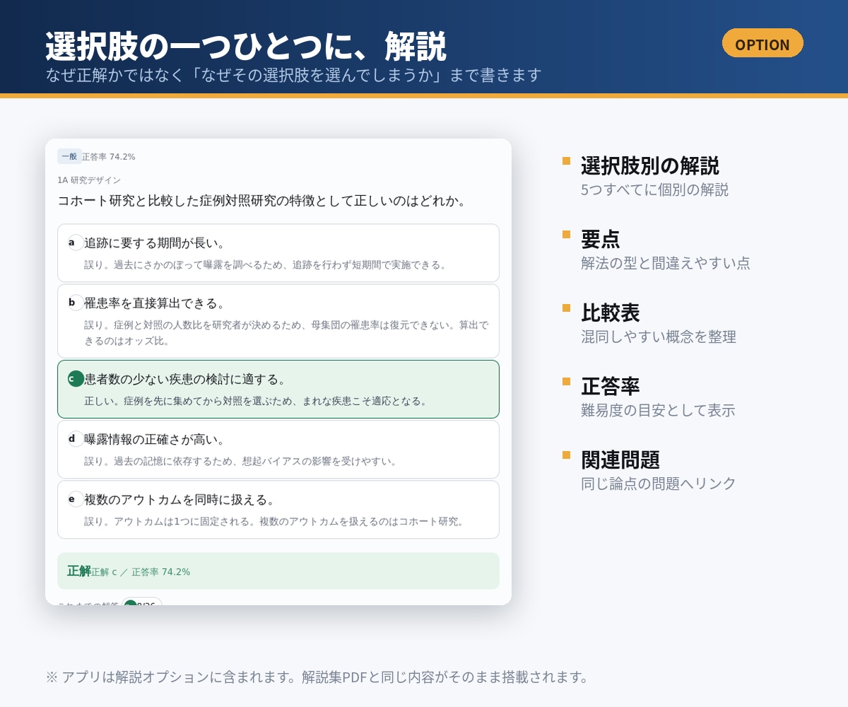
Task: Click text 同じ論点の問題へリンク
Action: pos(659,484)
